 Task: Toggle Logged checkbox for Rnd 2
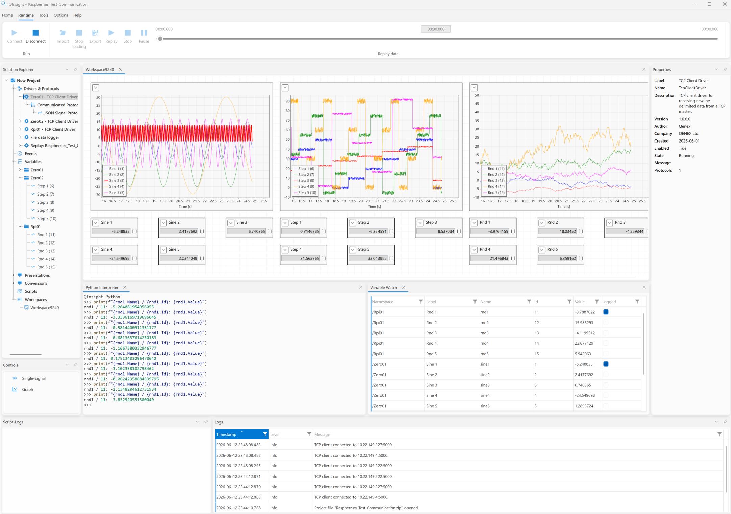606,323
